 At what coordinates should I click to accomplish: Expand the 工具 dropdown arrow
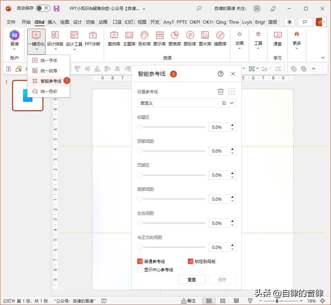tap(258, 49)
